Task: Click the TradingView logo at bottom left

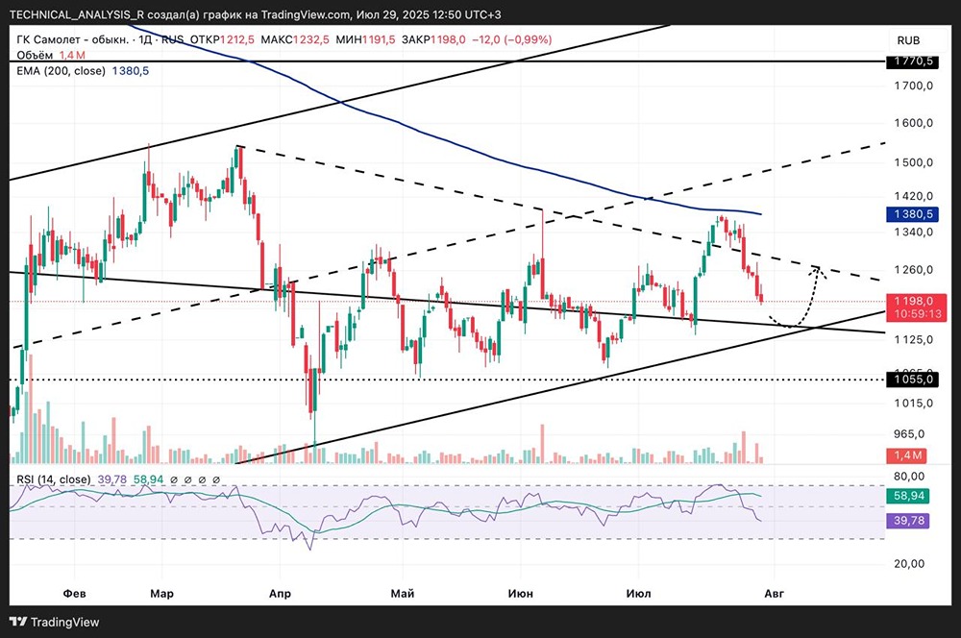Action: pos(54,622)
